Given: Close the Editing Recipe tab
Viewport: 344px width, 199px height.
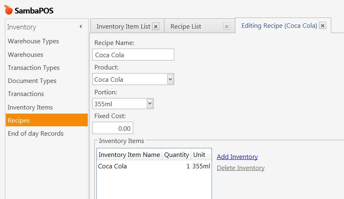Looking at the screenshot, I should [x=323, y=26].
